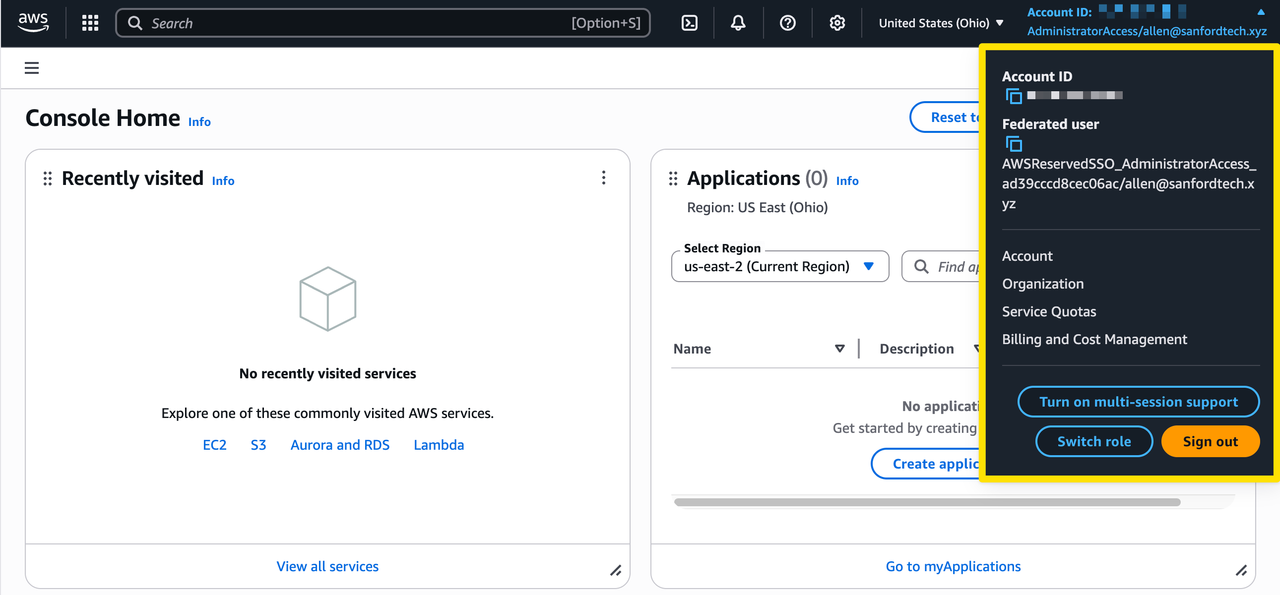Screen dimensions: 1280x595
Task: Open the Lambda service link
Action: (x=439, y=444)
